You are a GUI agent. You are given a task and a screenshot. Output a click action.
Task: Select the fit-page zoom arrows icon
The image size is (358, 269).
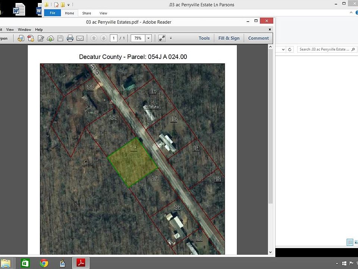[162, 38]
